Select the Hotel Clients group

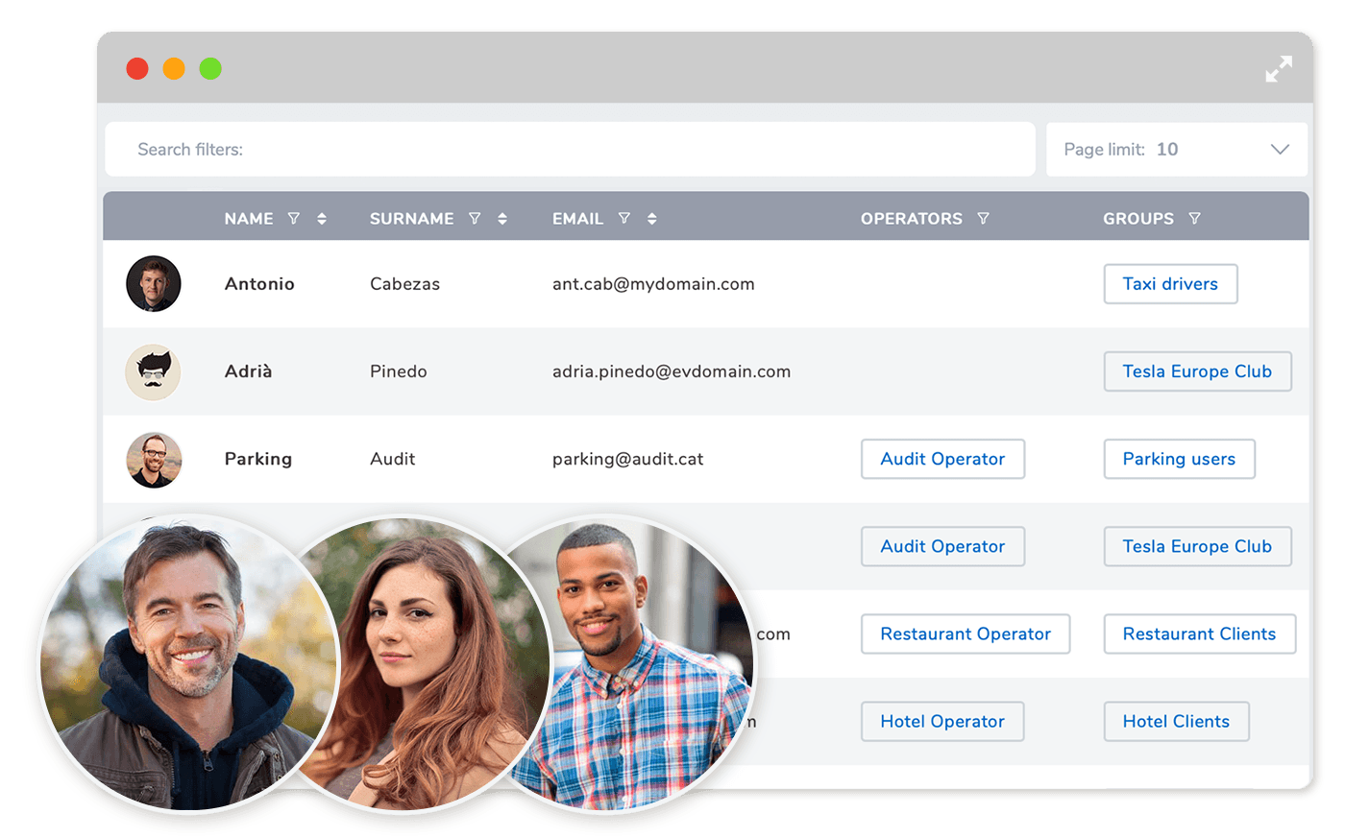1176,722
